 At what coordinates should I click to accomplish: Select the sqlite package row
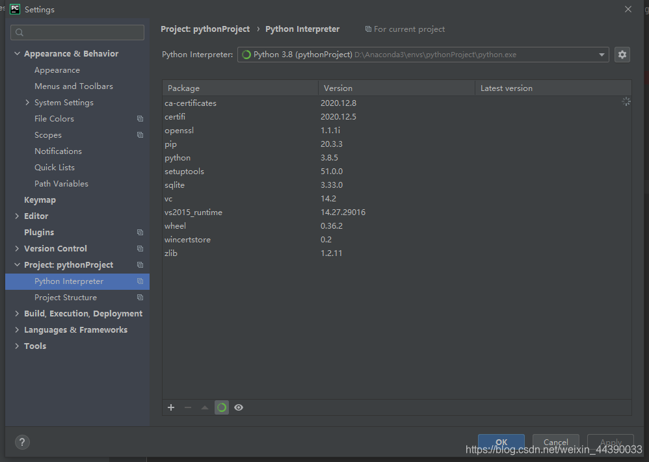coord(397,185)
